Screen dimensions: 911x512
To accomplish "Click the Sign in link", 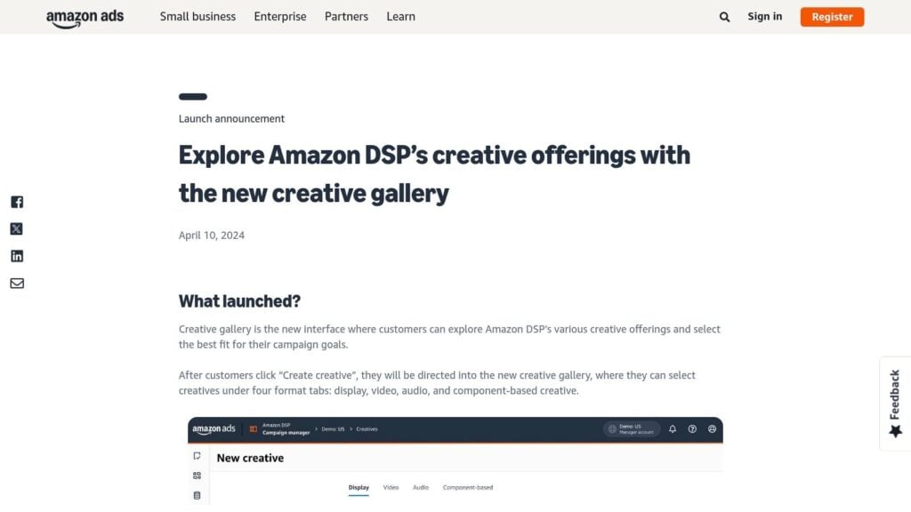I will click(764, 16).
